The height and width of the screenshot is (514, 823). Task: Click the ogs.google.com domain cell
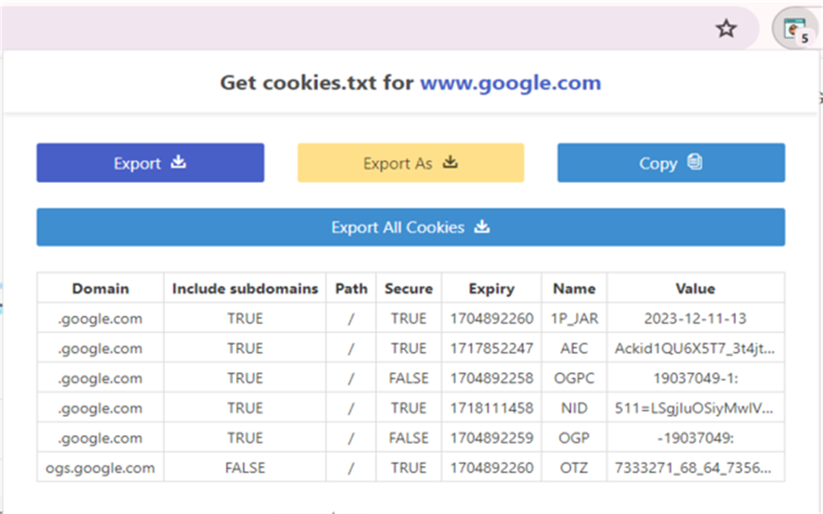99,467
